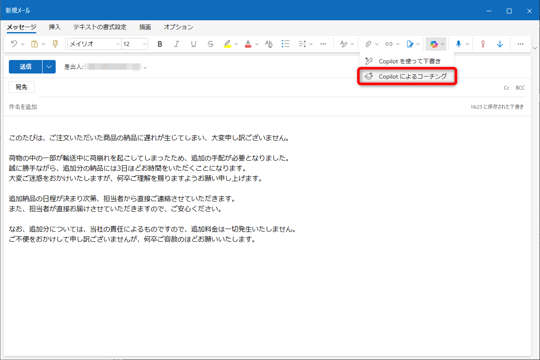Toggle bold formatting on the text
The width and height of the screenshot is (540, 360).
tap(160, 44)
